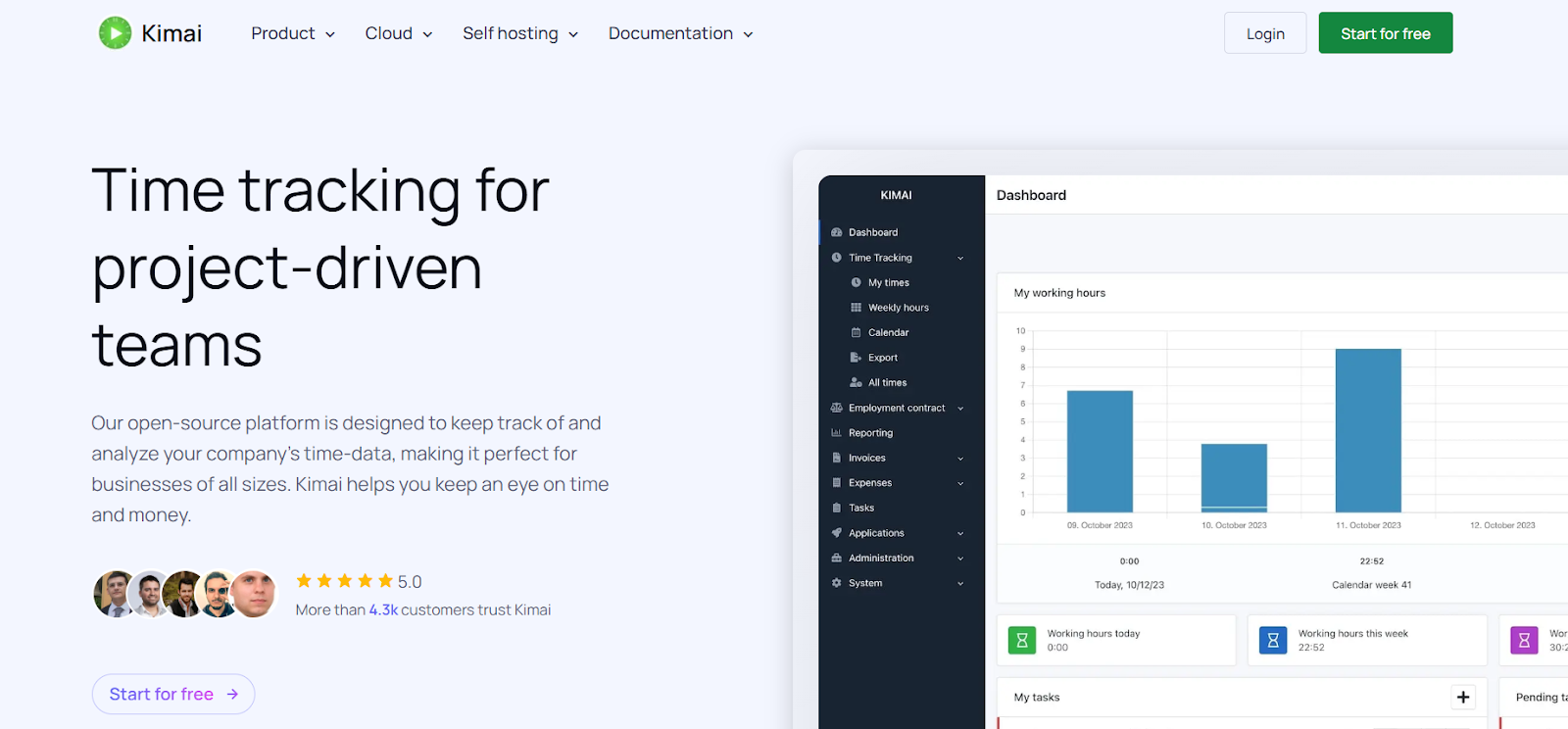Click blue hourglass icon for hours this week

pos(1273,640)
